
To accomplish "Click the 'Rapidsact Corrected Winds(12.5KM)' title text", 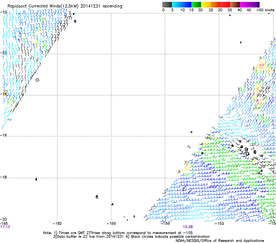I will coord(43,6).
